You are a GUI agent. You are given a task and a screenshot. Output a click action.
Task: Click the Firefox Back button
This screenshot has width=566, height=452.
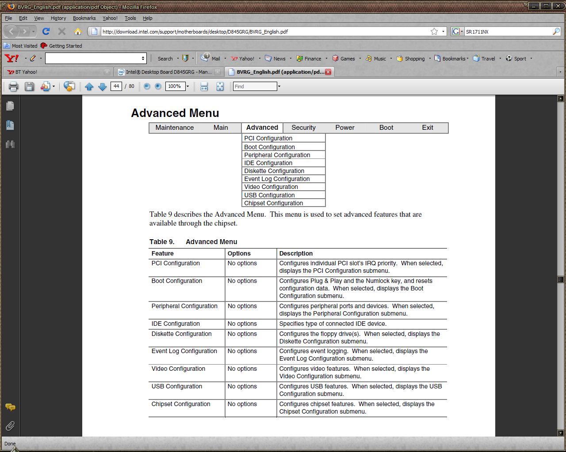click(x=11, y=31)
